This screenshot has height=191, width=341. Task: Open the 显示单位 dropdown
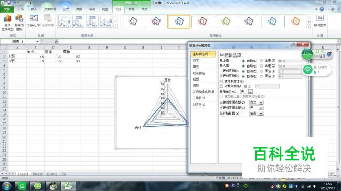(251, 92)
